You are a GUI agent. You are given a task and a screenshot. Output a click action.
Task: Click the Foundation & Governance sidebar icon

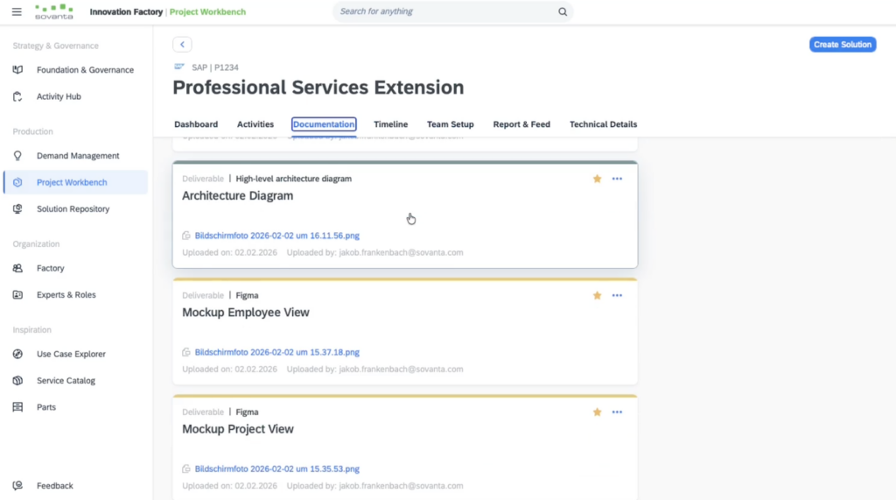(x=17, y=70)
